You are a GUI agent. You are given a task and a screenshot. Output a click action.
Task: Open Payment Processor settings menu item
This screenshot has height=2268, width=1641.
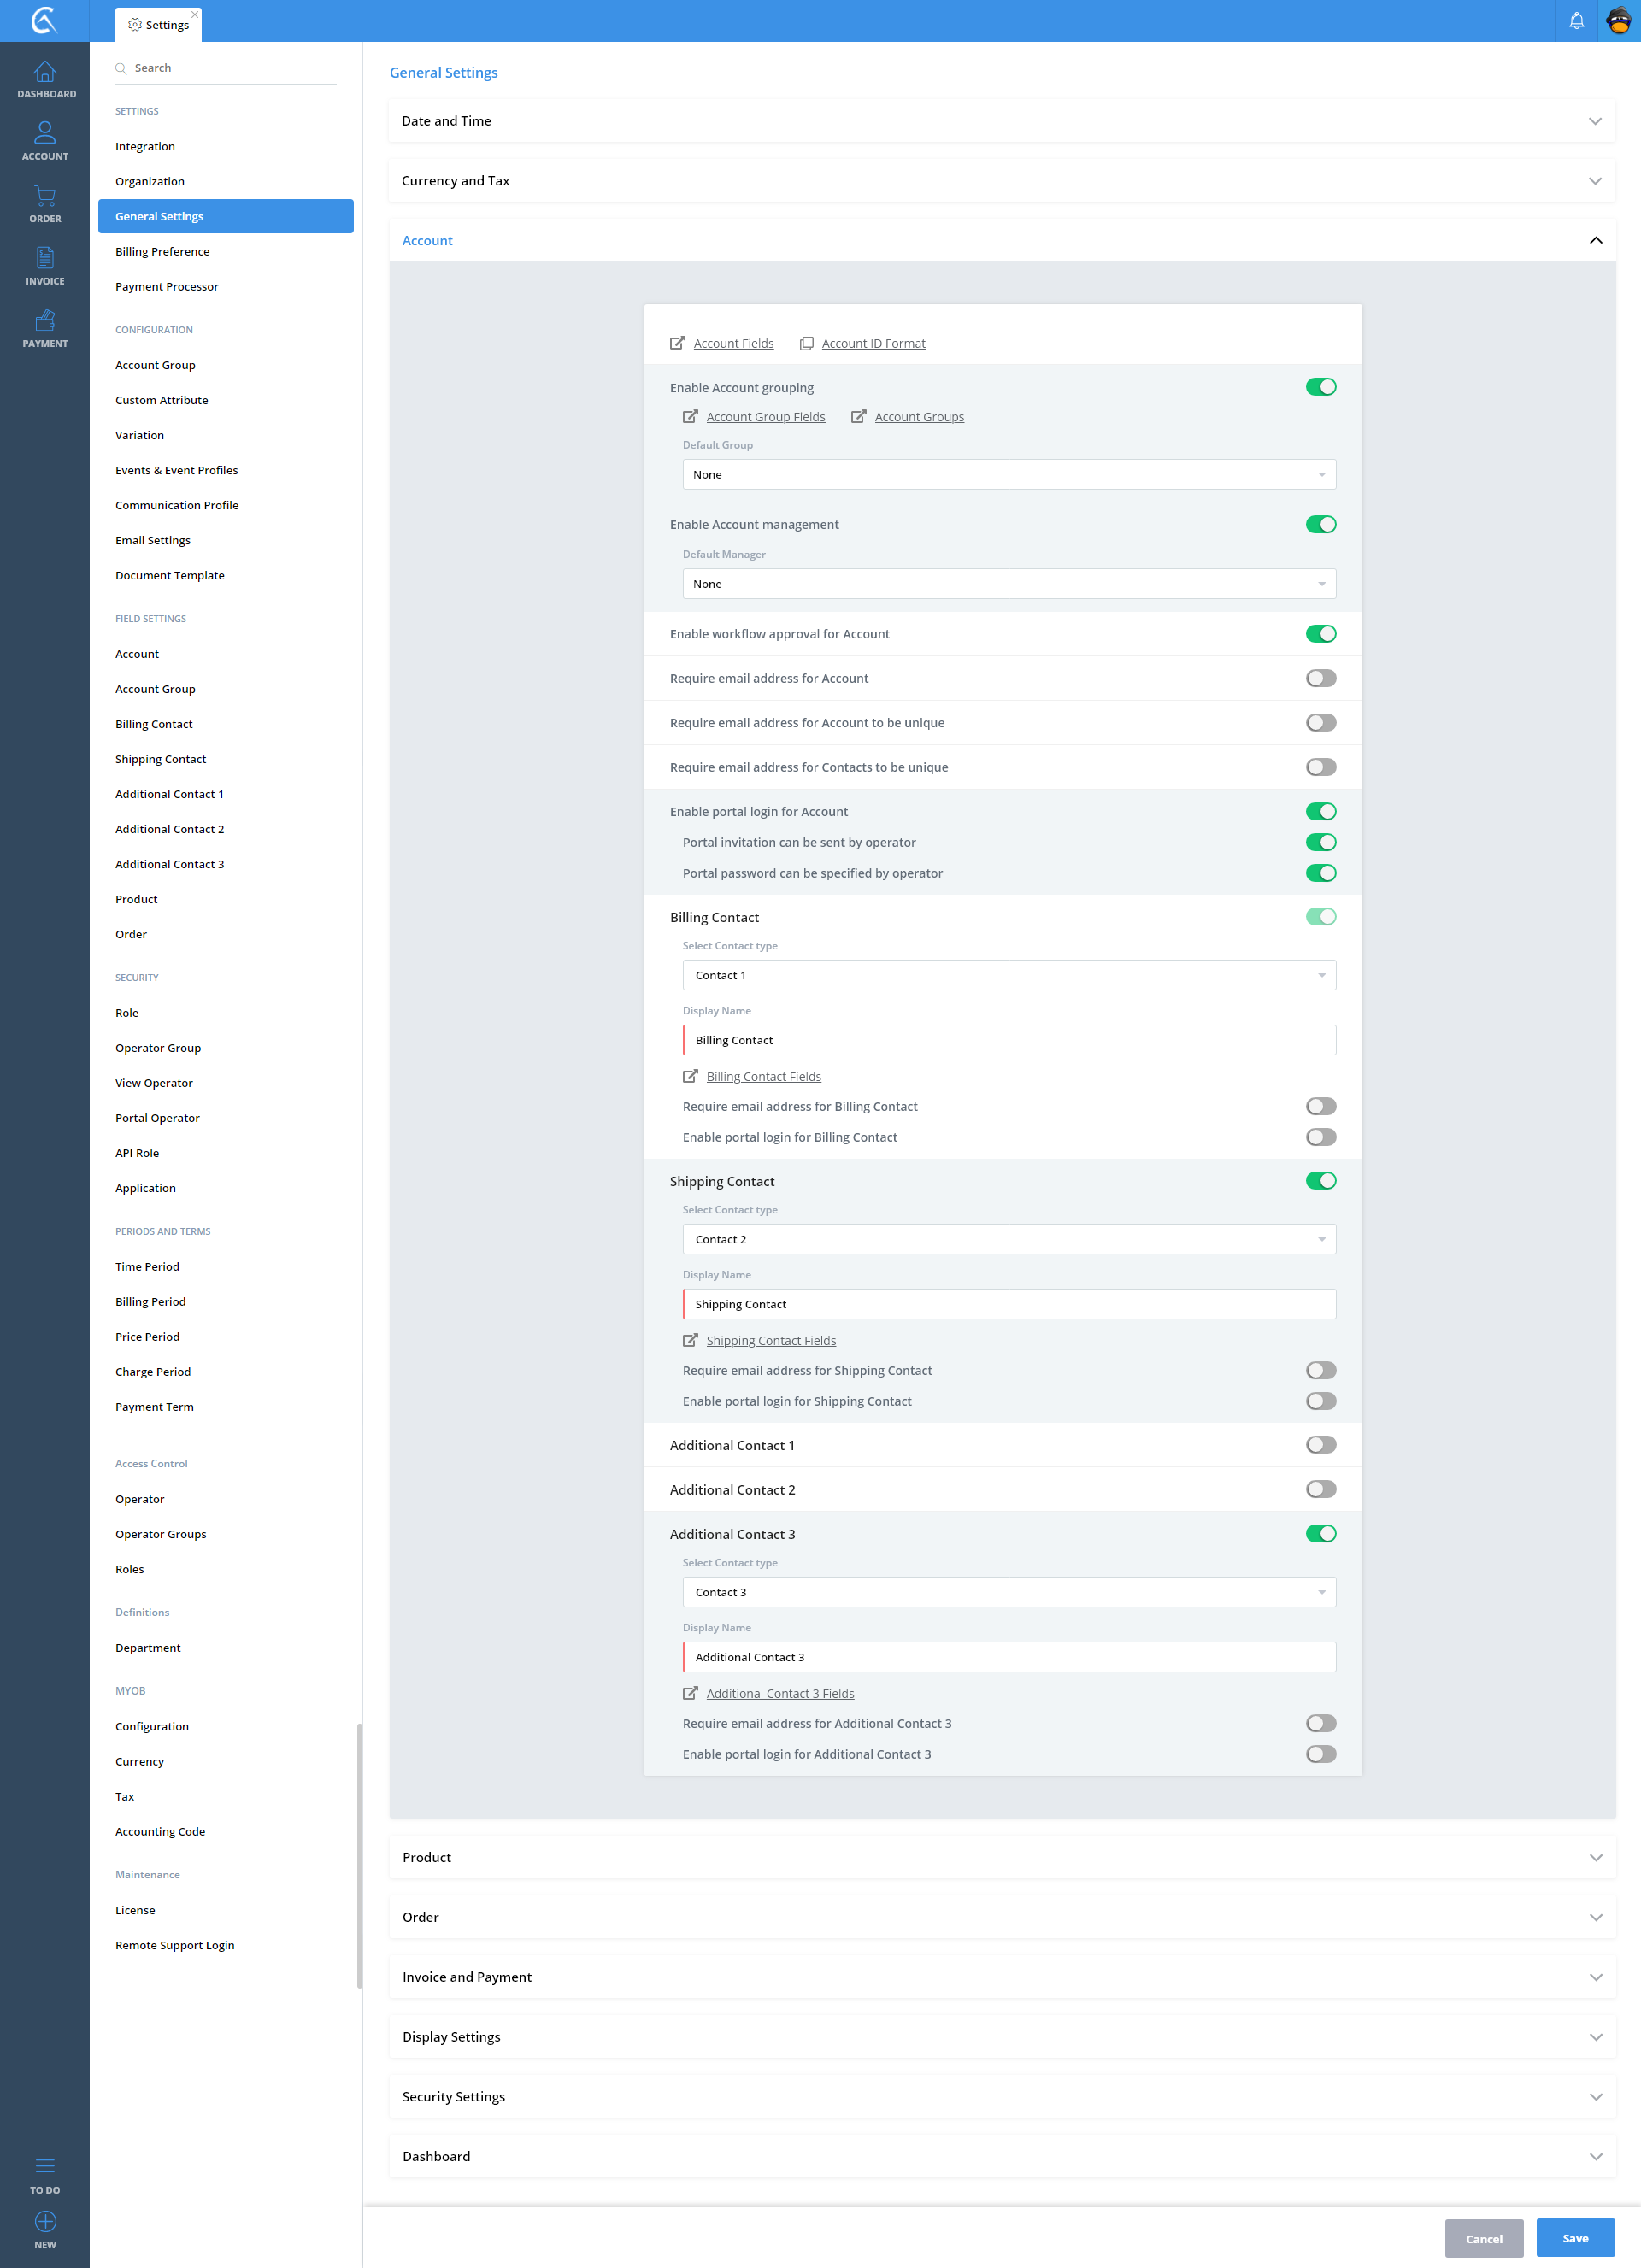tap(166, 286)
